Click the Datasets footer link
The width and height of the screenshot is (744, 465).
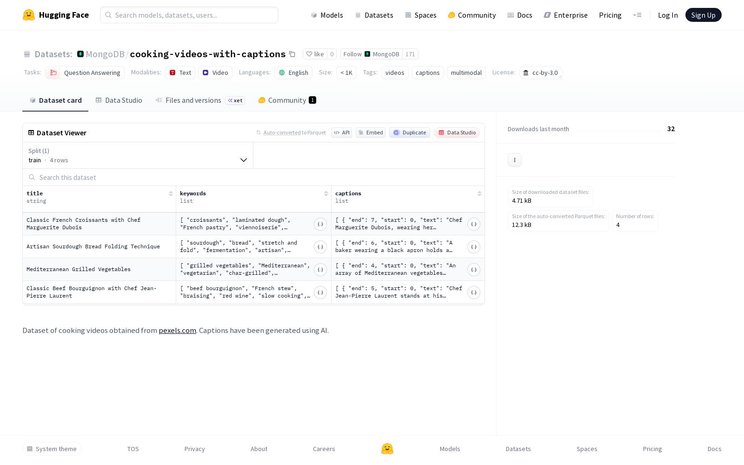tap(518, 449)
